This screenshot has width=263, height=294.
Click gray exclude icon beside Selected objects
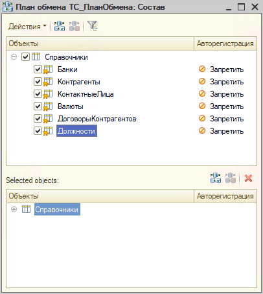pos(231,178)
